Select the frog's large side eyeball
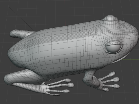This screenshot has height=104, width=139. pyautogui.click(x=114, y=49)
